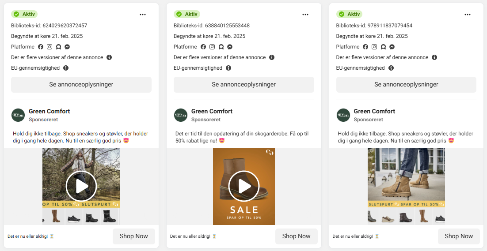The height and width of the screenshot is (251, 487).
Task: Click info icon beside 'flere versioner' in ad 978911837079454
Action: click(x=434, y=57)
